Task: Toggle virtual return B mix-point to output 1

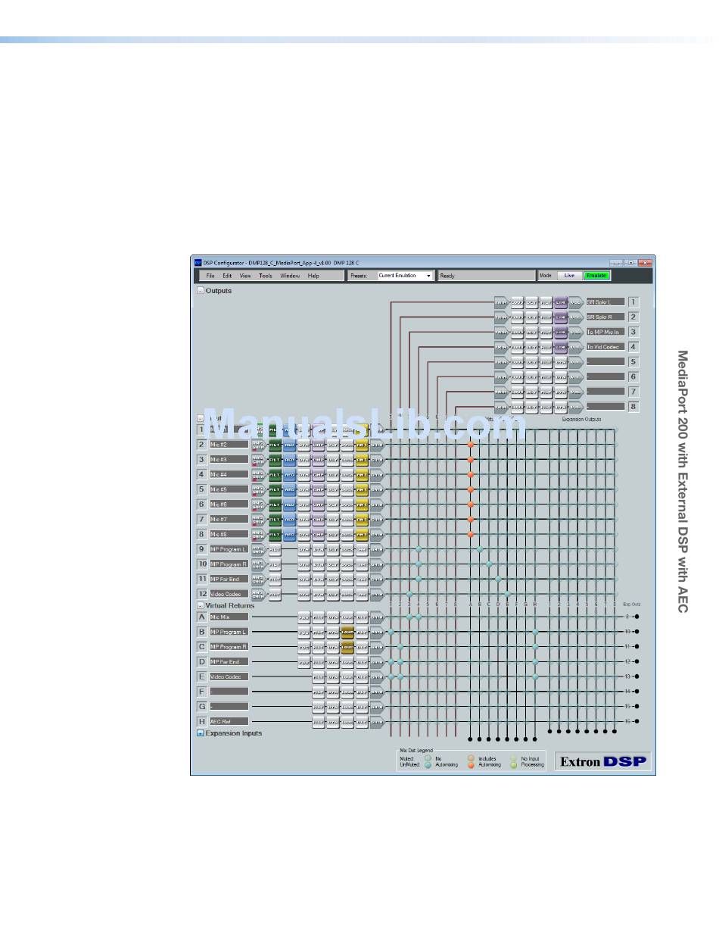Action: pos(391,632)
